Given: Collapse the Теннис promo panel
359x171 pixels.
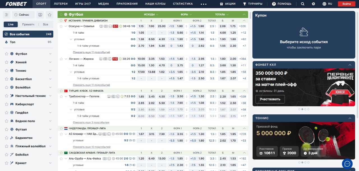Looking at the screenshot, I should (350, 118).
